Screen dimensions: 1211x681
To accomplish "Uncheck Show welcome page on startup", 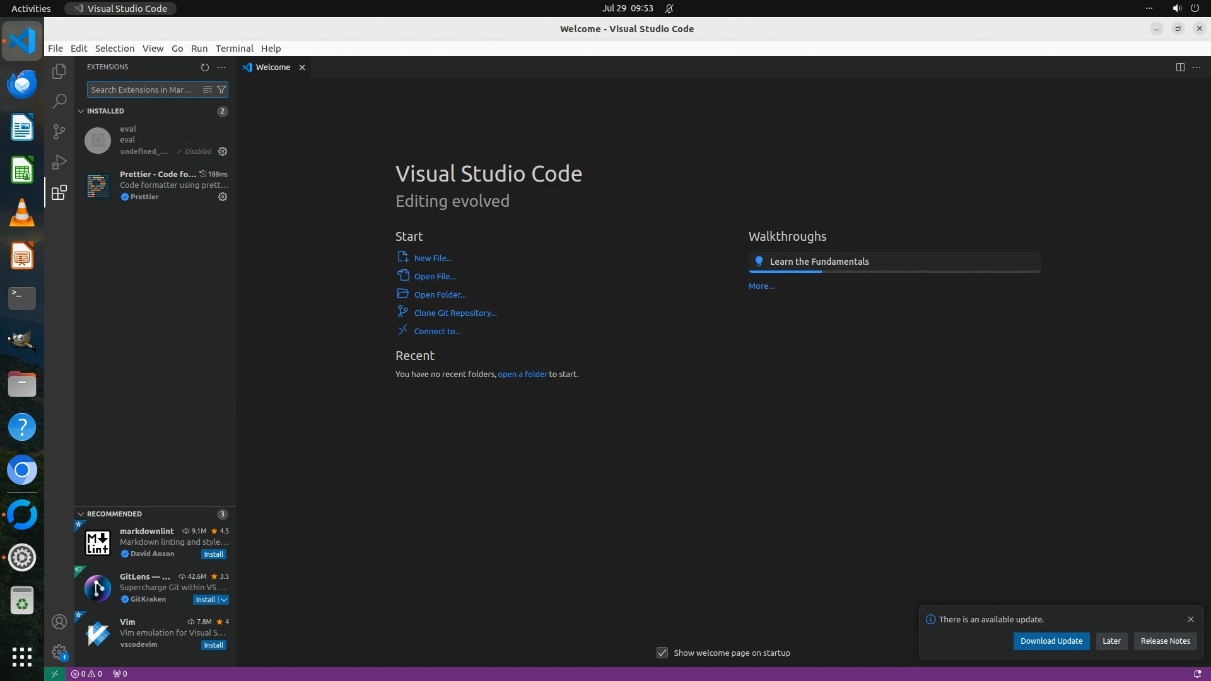I will 662,653.
